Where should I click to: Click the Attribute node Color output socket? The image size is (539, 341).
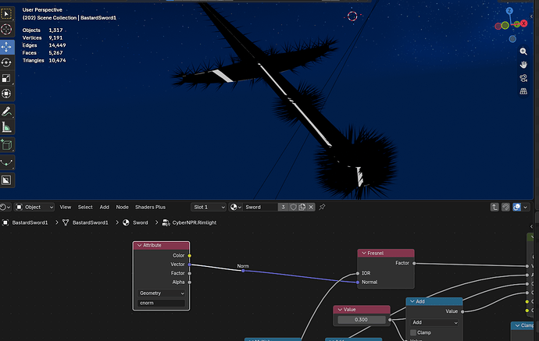[189, 255]
